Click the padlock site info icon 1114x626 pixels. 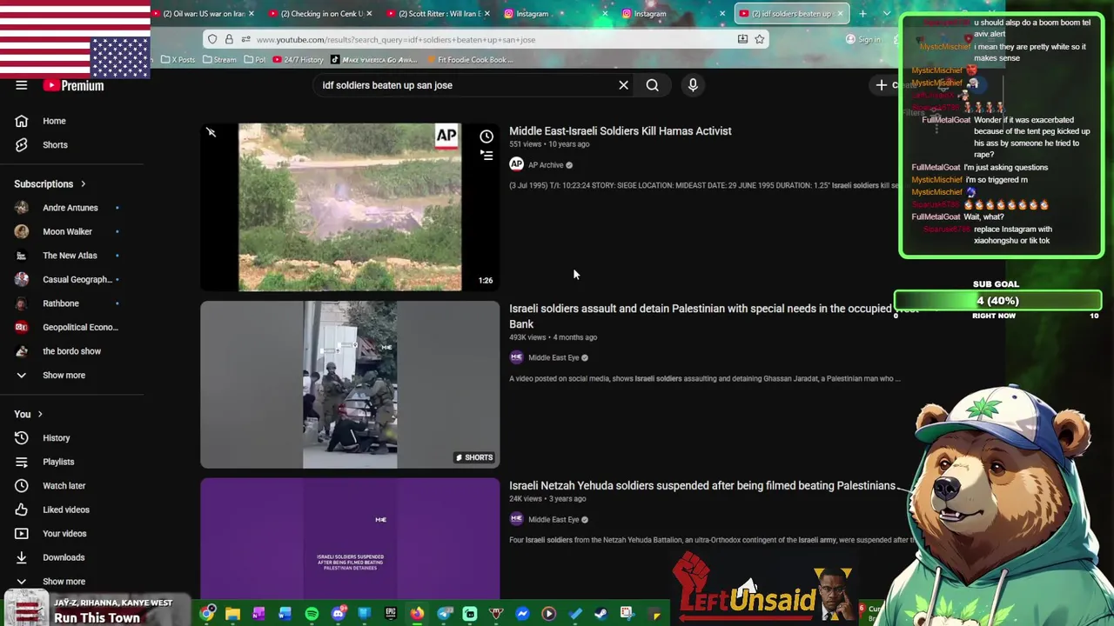[x=229, y=39]
